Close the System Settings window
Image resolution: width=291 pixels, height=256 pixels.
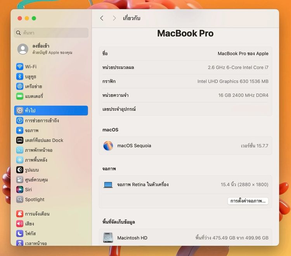point(20,18)
